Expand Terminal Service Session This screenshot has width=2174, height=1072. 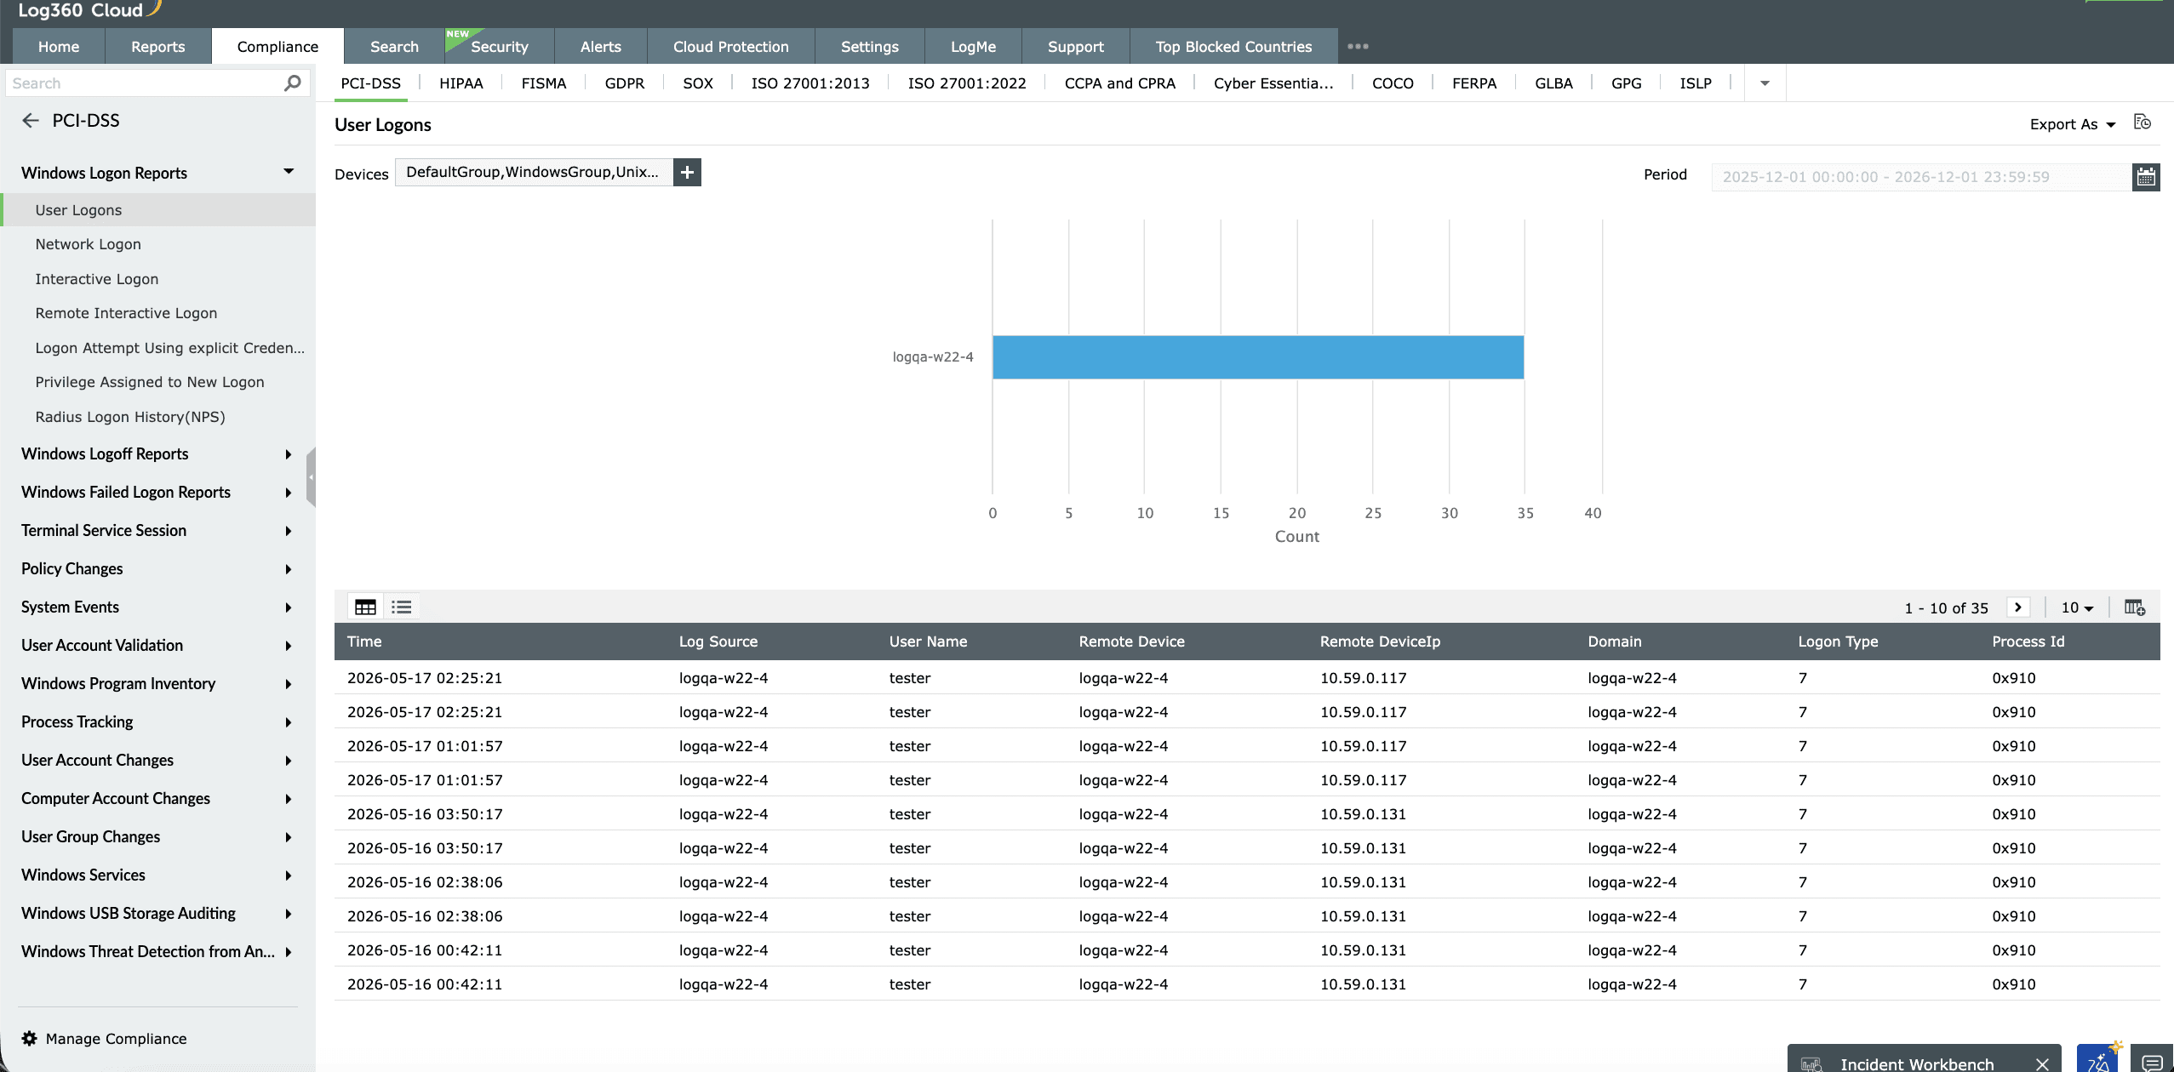[289, 531]
